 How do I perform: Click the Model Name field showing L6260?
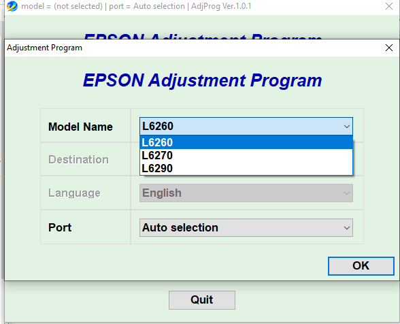[x=246, y=126]
